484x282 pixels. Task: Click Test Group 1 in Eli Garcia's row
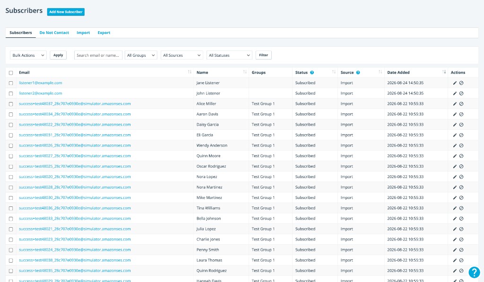tap(263, 135)
